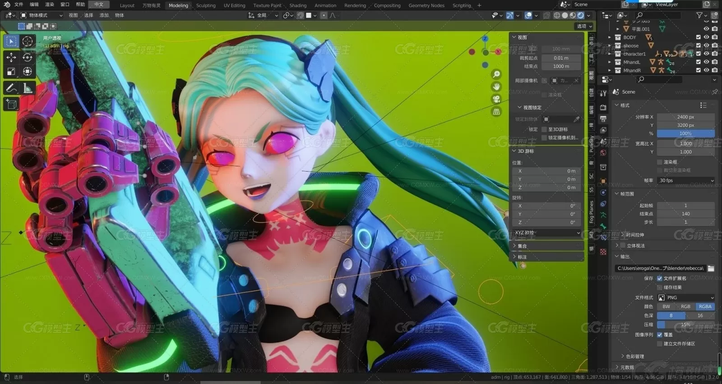The image size is (722, 384).
Task: Uncheck the MhandL collection checkbox
Action: 699,62
